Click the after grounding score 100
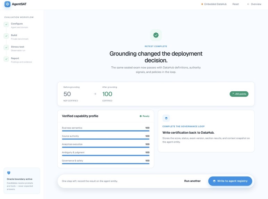Viewport: 268px width, 199px height. tap(107, 94)
